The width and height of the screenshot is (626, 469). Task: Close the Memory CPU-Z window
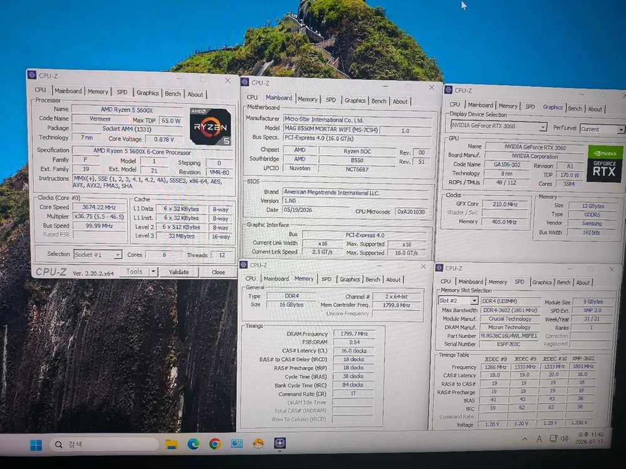click(423, 266)
